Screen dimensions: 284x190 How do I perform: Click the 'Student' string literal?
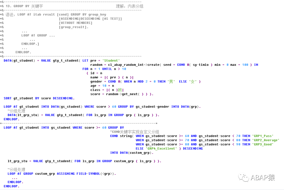(x=111, y=61)
